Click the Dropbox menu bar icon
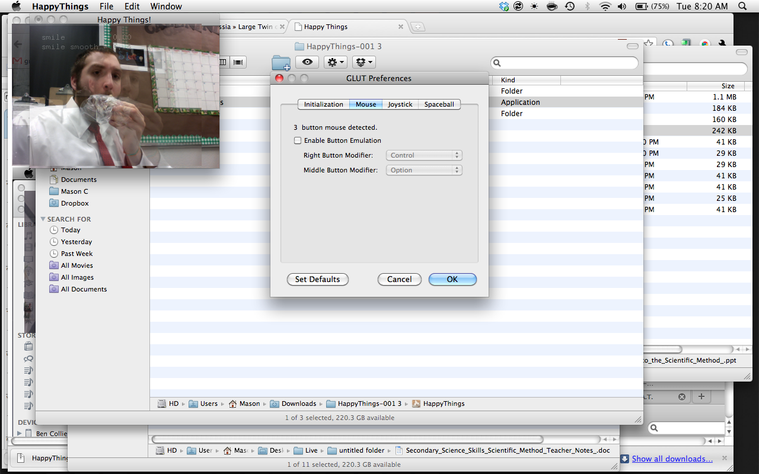 coord(504,7)
